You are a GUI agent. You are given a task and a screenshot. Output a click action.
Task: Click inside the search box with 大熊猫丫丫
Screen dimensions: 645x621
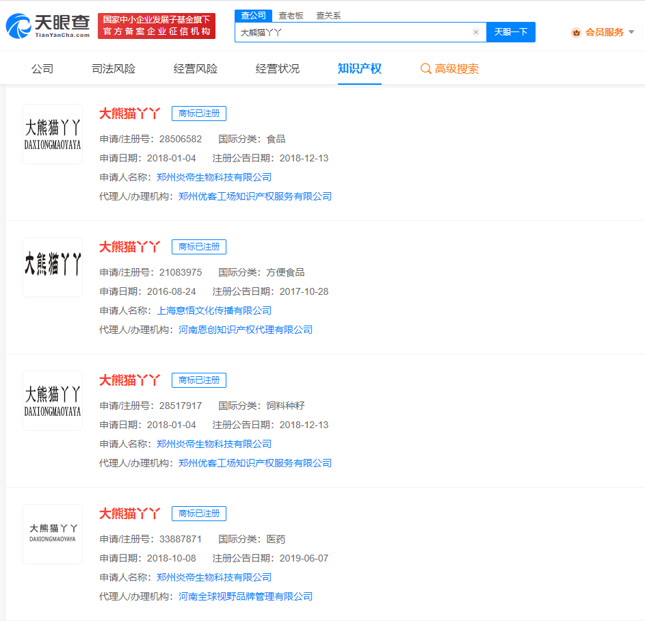pos(352,32)
